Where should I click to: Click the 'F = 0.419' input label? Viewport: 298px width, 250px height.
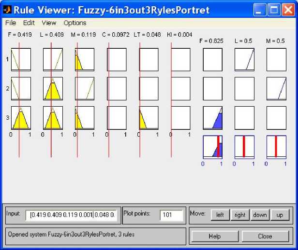coord(20,35)
